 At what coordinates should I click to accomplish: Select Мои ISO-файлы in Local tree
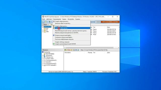(x=50, y=54)
